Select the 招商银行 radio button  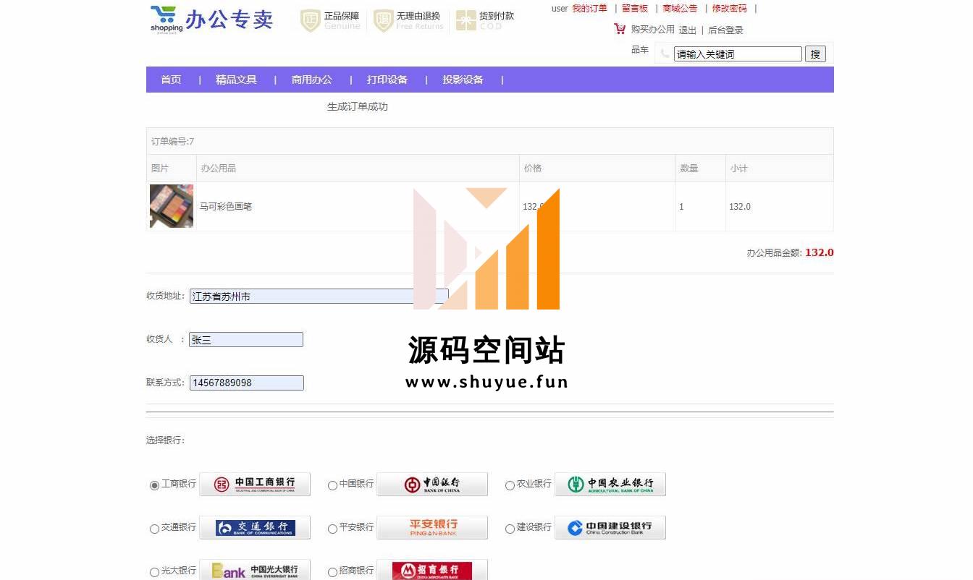[332, 572]
